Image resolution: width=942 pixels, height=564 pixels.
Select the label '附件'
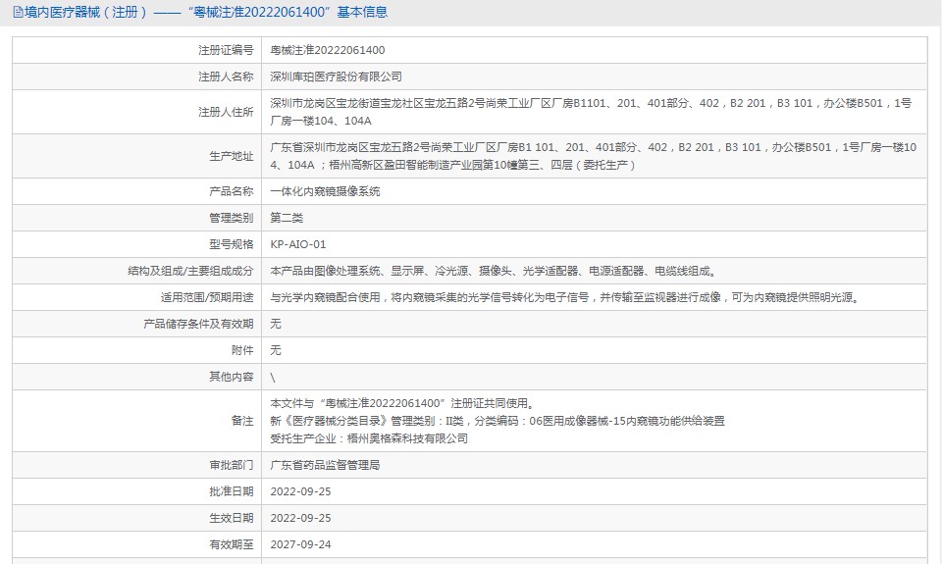pyautogui.click(x=242, y=350)
